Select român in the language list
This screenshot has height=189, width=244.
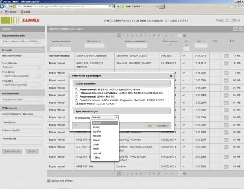[105, 149]
